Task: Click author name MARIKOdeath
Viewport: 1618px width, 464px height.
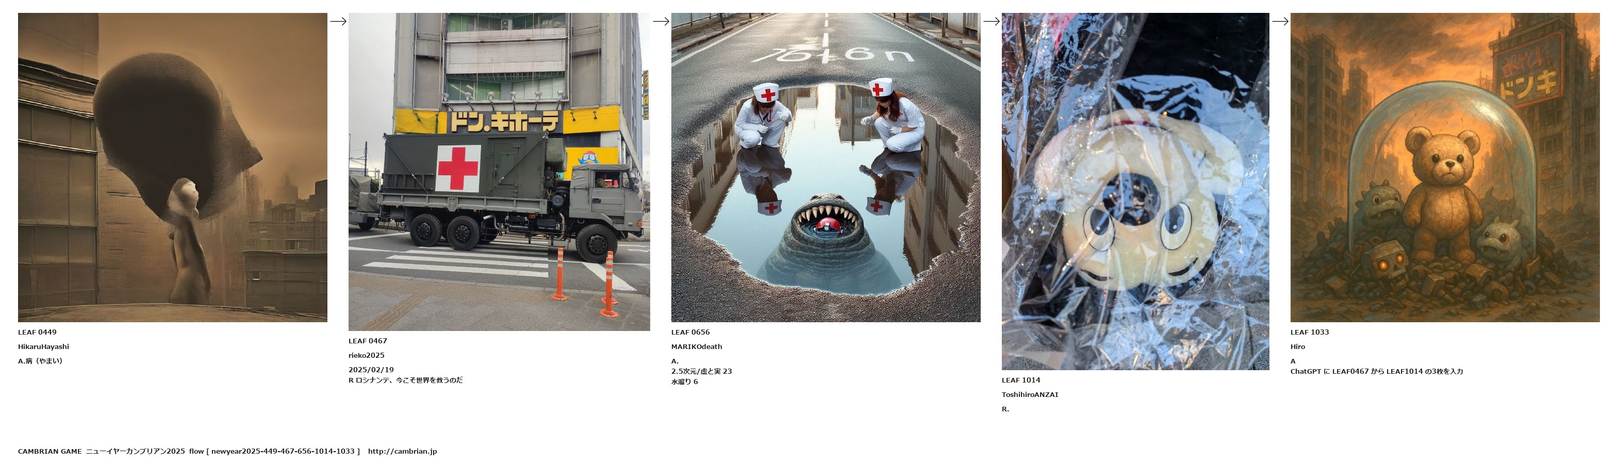Action: click(x=697, y=346)
